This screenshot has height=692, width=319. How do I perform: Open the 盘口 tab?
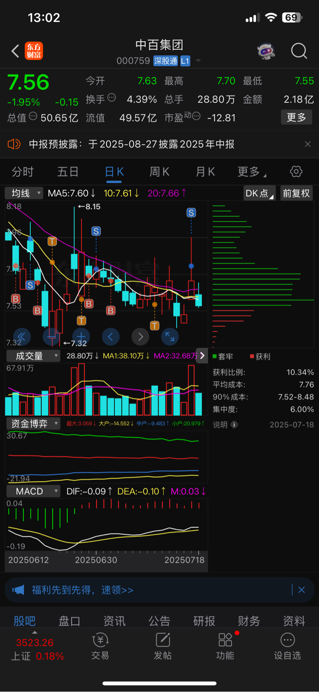click(69, 621)
